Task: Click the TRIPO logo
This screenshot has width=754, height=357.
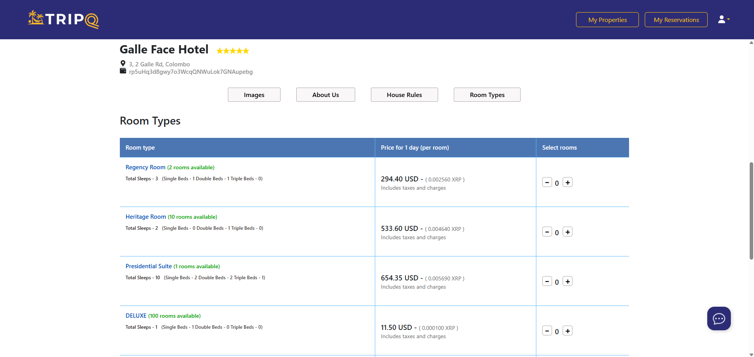Action: tap(63, 19)
